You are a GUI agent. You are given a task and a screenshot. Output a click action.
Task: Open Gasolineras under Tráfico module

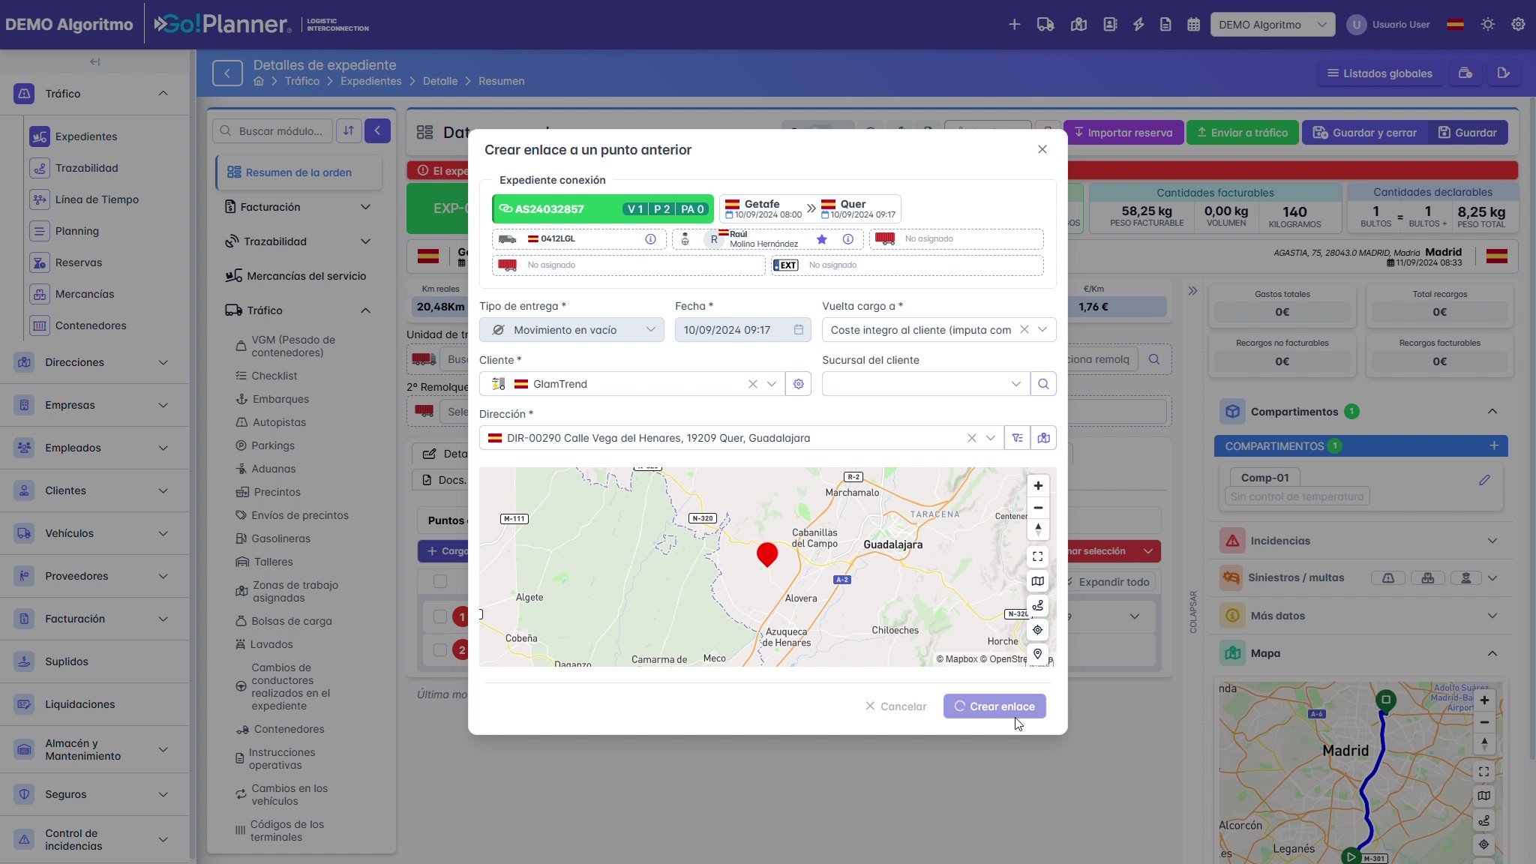point(280,538)
